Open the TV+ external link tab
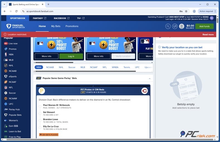The width and height of the screenshot is (220, 142). pos(81,18)
